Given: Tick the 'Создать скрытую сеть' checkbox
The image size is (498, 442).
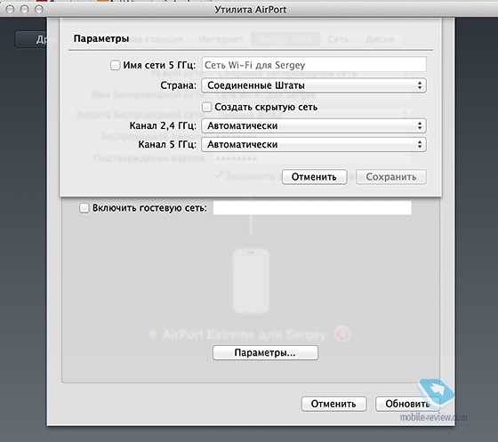Looking at the screenshot, I should point(206,107).
